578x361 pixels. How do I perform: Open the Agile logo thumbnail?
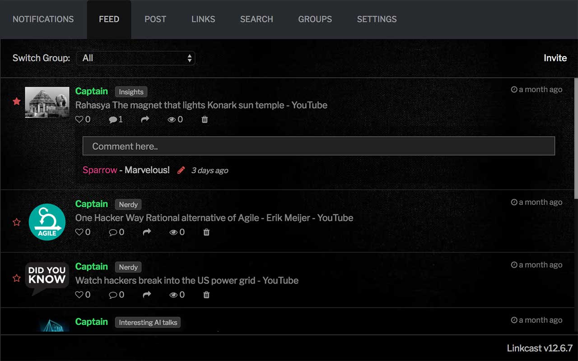pos(47,222)
